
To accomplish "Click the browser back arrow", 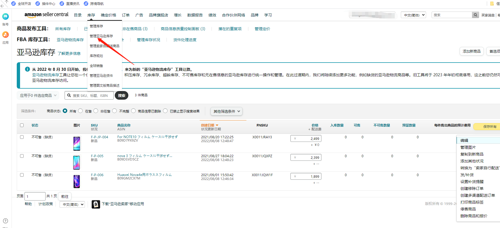I will click(2, 6).
